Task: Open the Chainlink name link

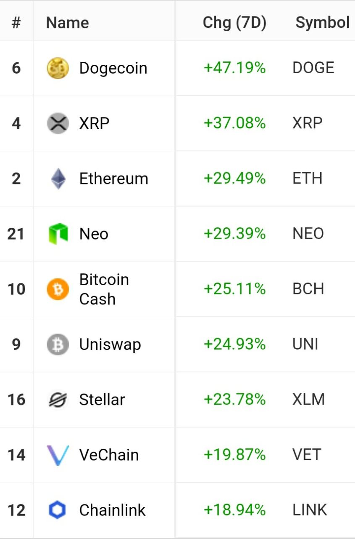Action: pyautogui.click(x=112, y=510)
